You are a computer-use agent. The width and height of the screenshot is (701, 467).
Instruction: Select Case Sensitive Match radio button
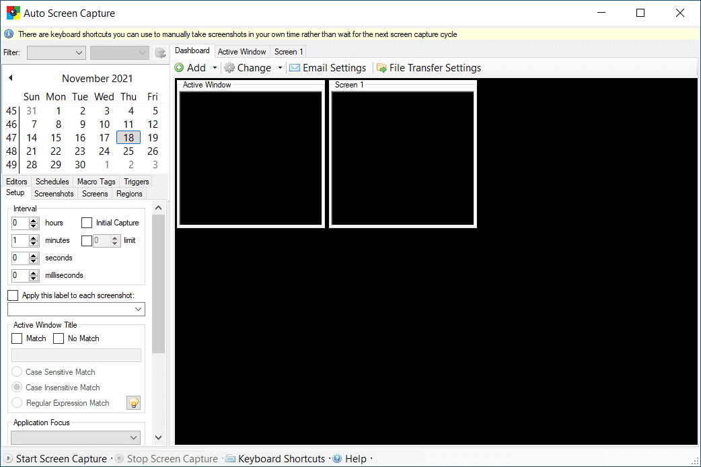tap(17, 371)
